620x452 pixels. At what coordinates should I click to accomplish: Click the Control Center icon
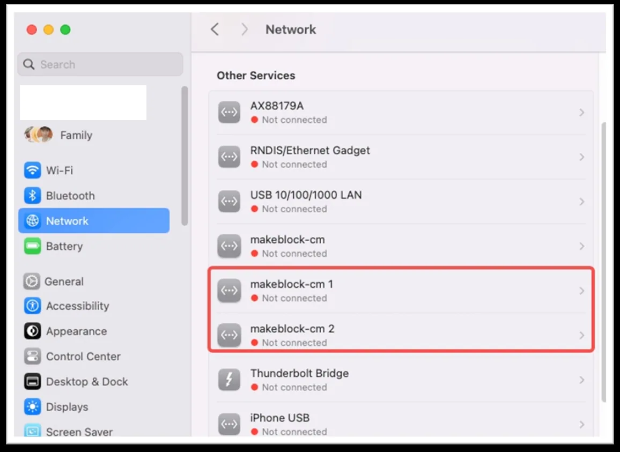tap(32, 357)
